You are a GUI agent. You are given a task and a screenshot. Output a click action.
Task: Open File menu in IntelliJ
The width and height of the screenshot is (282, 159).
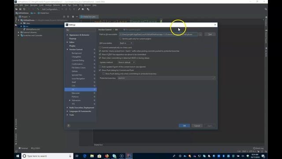(x=16, y=5)
